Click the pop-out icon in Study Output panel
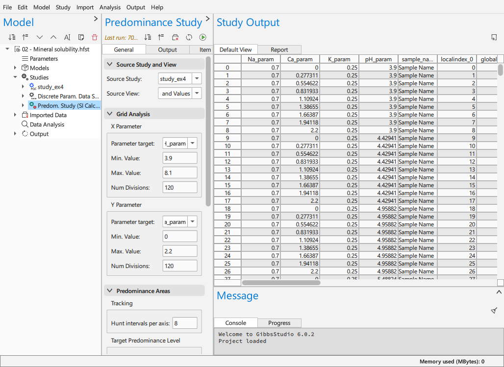Image resolution: width=504 pixels, height=367 pixels. point(494,37)
